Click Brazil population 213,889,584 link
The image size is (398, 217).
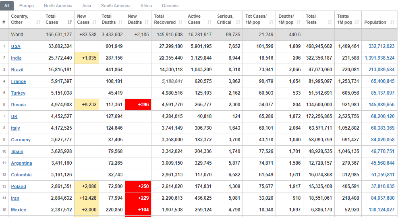point(381,70)
